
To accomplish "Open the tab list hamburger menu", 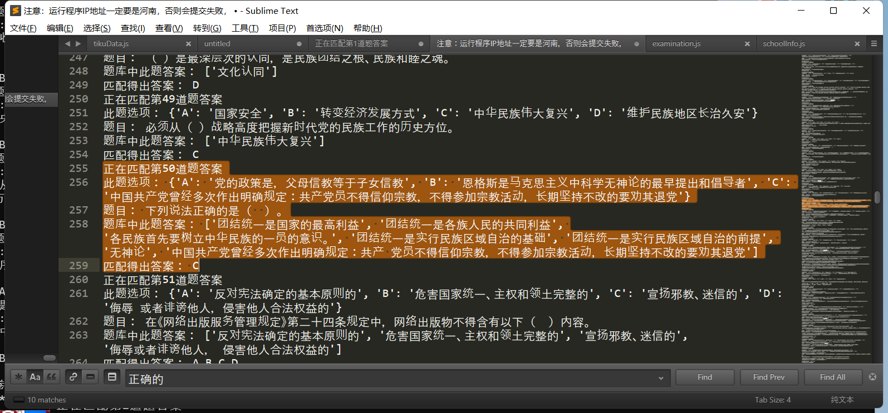I will pos(874,43).
